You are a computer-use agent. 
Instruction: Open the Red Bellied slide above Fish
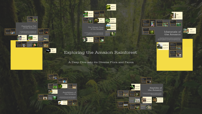32,19
